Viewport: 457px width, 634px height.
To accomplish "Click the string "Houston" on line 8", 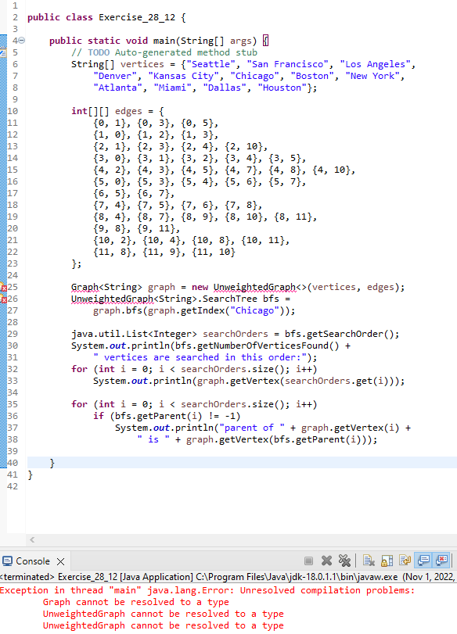I will (282, 88).
